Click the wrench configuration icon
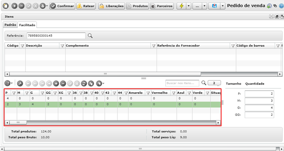Image resolution: width=284 pixels, height=151 pixels. 20,83
